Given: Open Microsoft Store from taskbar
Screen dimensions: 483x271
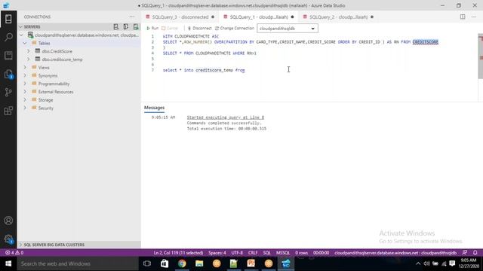Looking at the screenshot, I should (x=165, y=263).
